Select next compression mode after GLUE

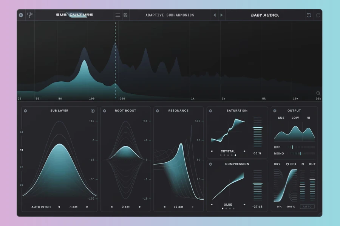point(244,205)
